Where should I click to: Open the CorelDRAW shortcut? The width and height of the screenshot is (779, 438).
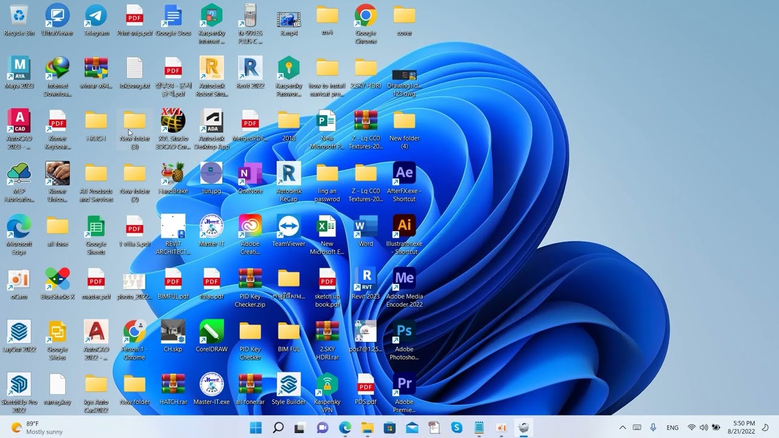[x=212, y=336]
